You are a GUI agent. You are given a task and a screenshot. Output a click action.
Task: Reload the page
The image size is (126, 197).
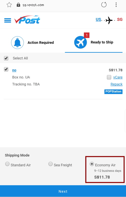[104, 5]
